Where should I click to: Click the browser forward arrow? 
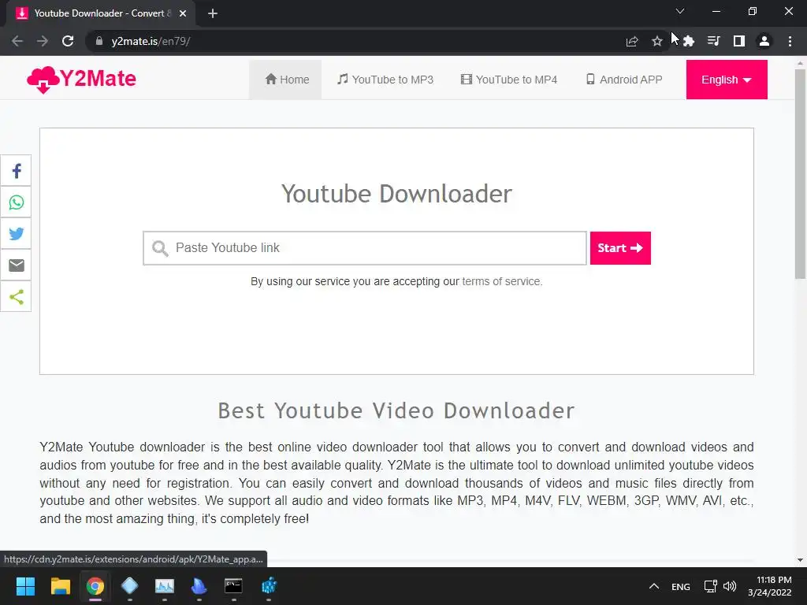coord(43,41)
